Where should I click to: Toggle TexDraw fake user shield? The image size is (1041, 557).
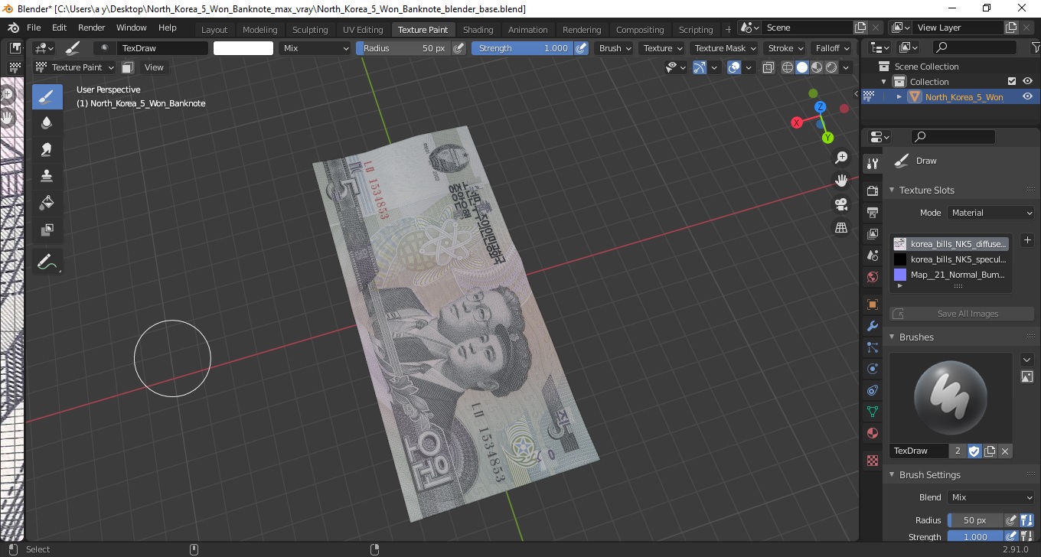(974, 451)
